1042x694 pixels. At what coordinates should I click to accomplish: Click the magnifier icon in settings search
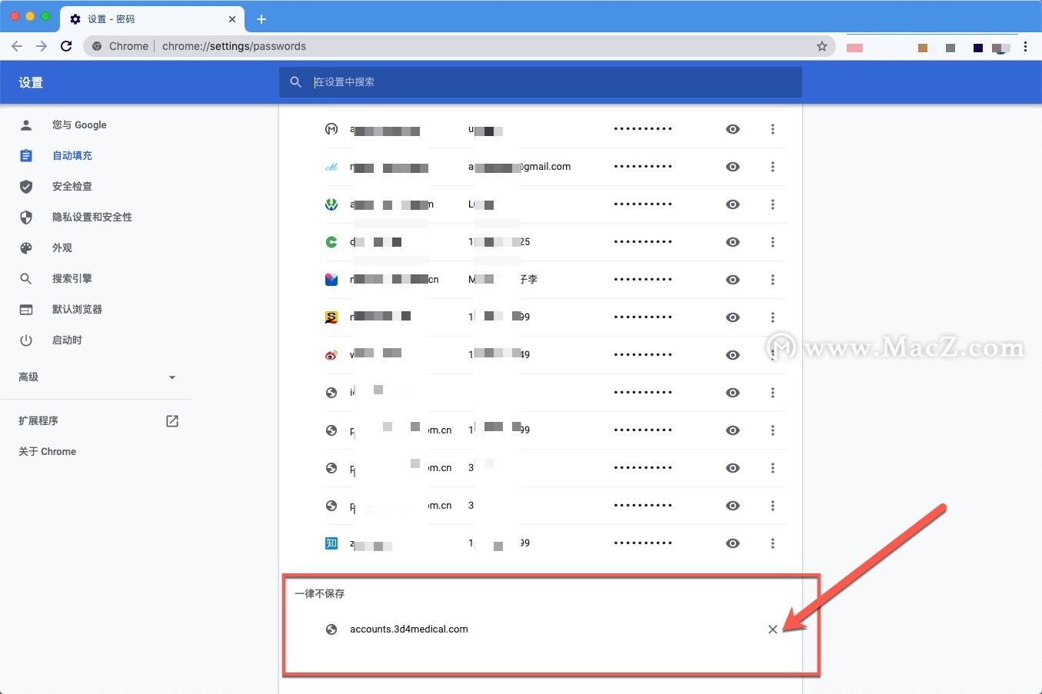(x=295, y=82)
